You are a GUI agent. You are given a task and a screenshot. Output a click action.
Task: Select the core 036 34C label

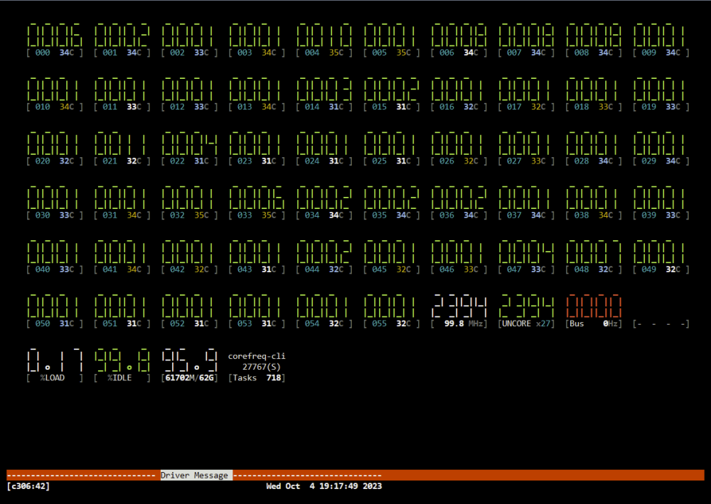click(459, 215)
